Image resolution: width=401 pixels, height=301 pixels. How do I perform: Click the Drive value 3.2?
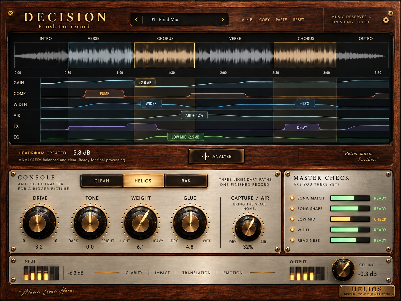(x=39, y=247)
